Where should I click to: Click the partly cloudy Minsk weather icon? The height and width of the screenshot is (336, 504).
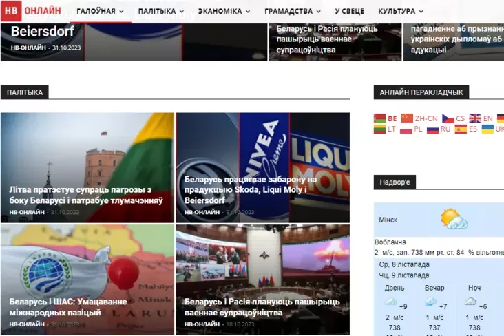pos(454,219)
